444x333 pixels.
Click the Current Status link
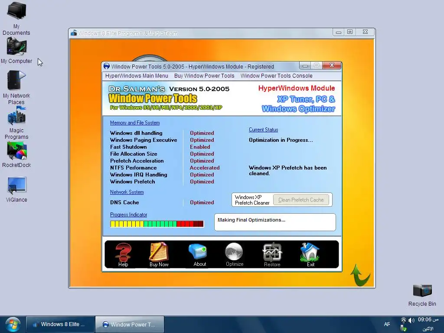tap(263, 130)
